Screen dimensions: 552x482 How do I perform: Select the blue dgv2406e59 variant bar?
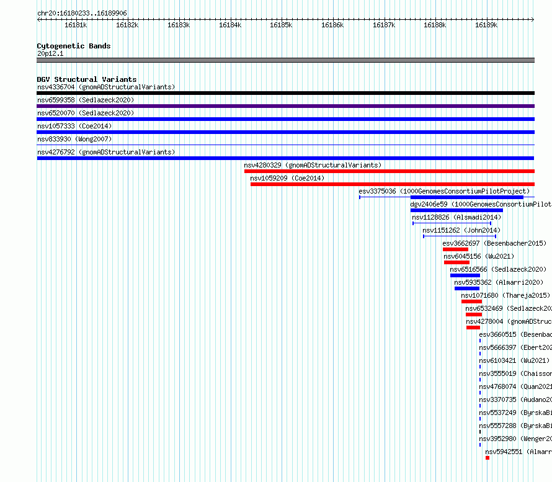click(x=456, y=210)
